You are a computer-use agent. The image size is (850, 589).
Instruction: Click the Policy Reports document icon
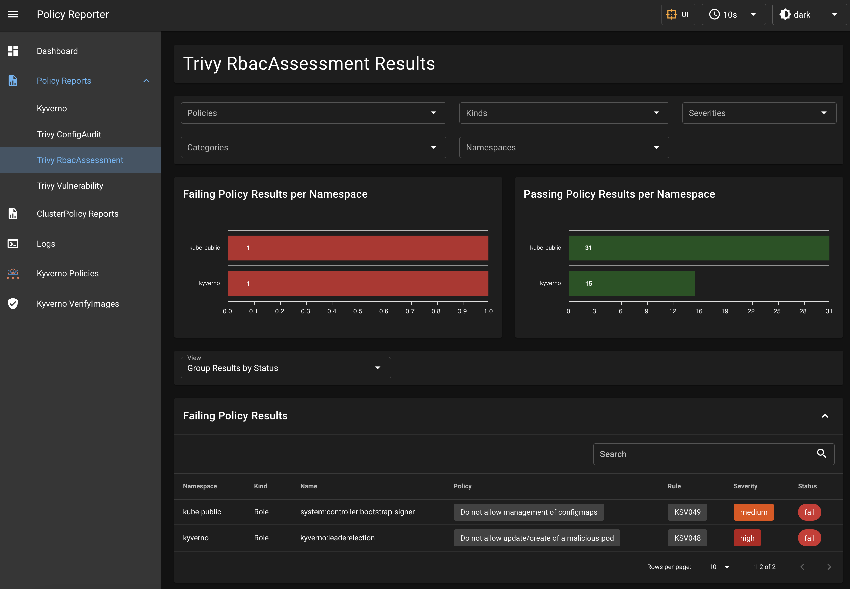click(x=13, y=80)
